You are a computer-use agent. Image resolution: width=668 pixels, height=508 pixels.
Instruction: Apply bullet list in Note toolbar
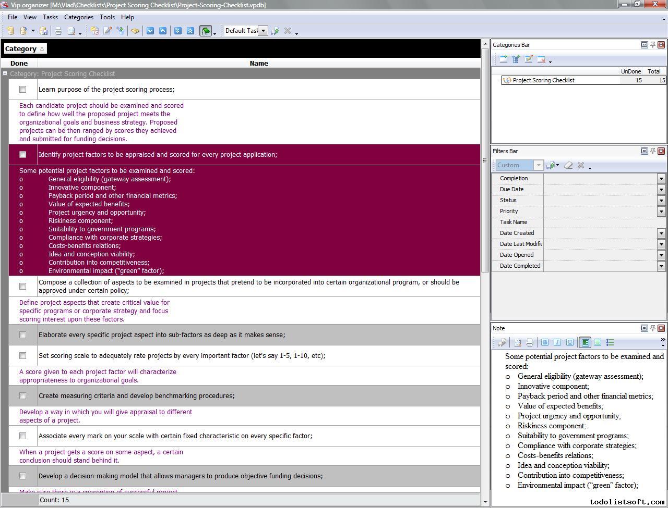pos(610,342)
